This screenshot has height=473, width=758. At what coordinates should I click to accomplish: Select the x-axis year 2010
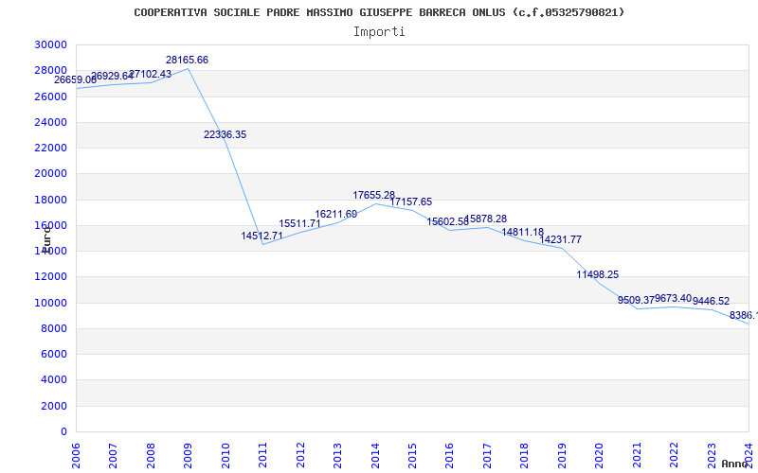coord(226,454)
